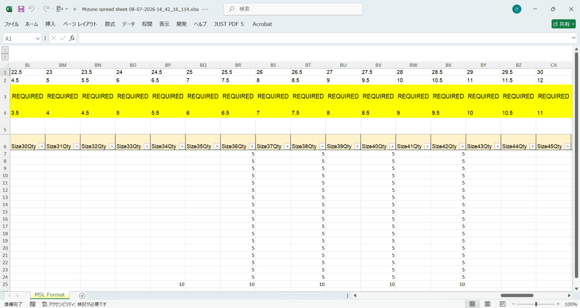
Task: Open Size35Qty filter dropdown
Action: coord(217,146)
